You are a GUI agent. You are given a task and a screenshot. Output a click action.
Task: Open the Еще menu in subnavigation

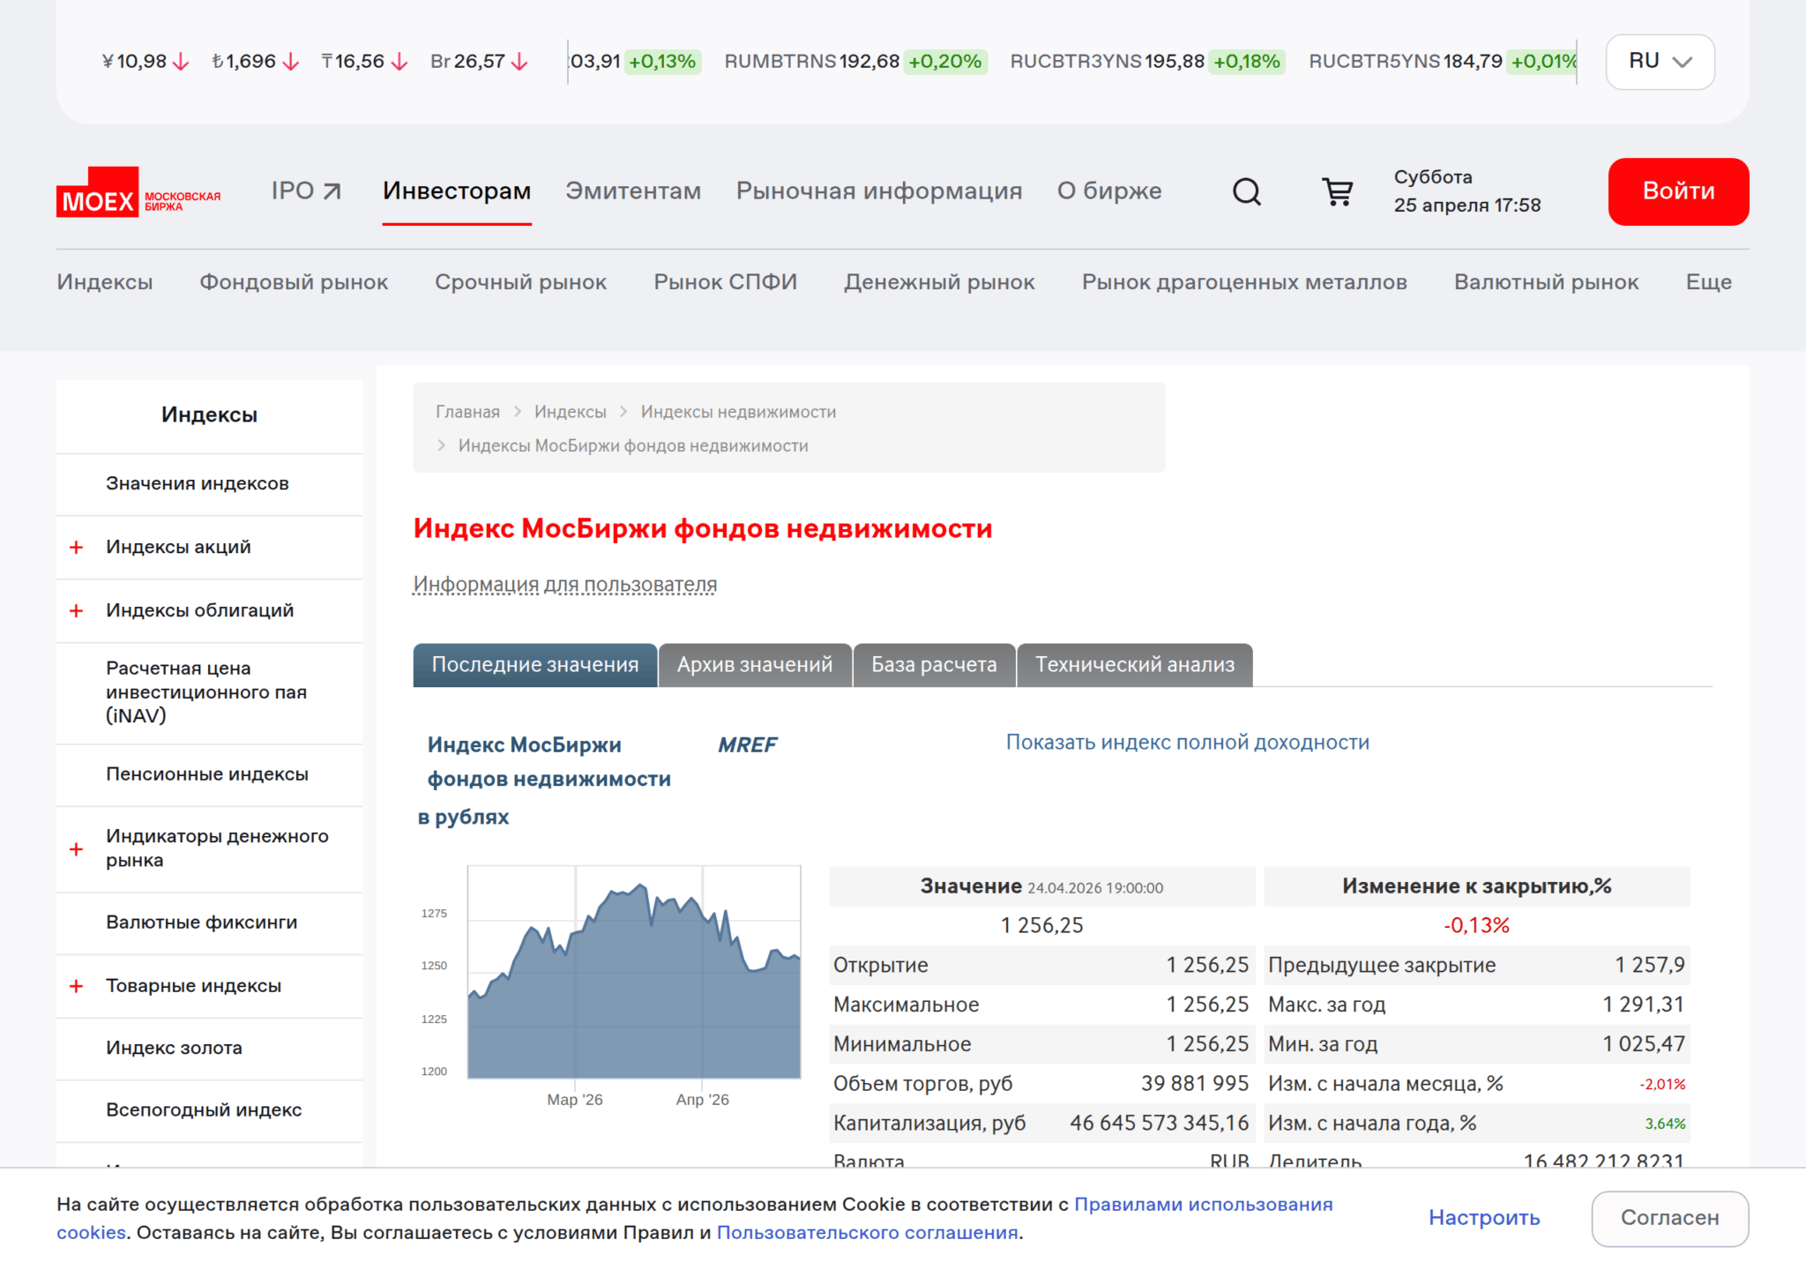pos(1708,282)
